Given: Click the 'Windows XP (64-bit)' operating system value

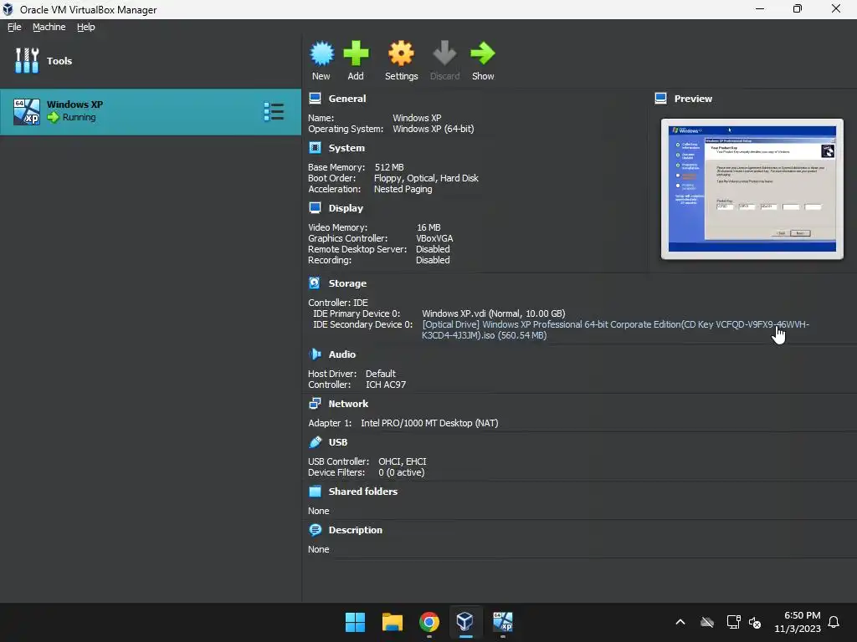Looking at the screenshot, I should coord(434,129).
